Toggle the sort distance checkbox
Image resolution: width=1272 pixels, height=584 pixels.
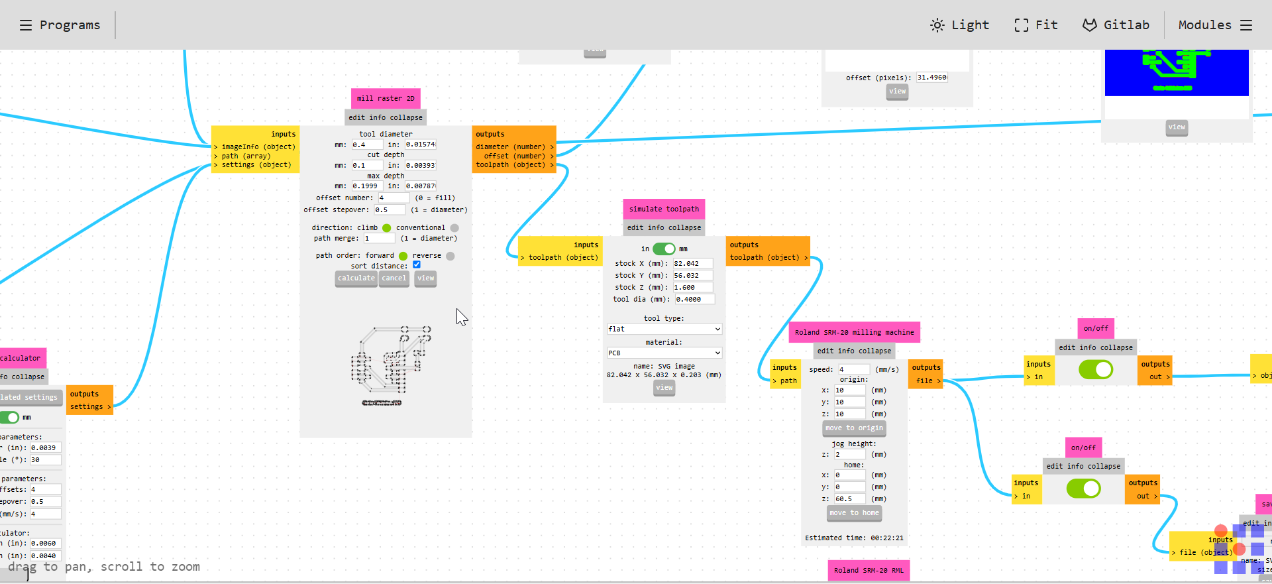pos(417,264)
